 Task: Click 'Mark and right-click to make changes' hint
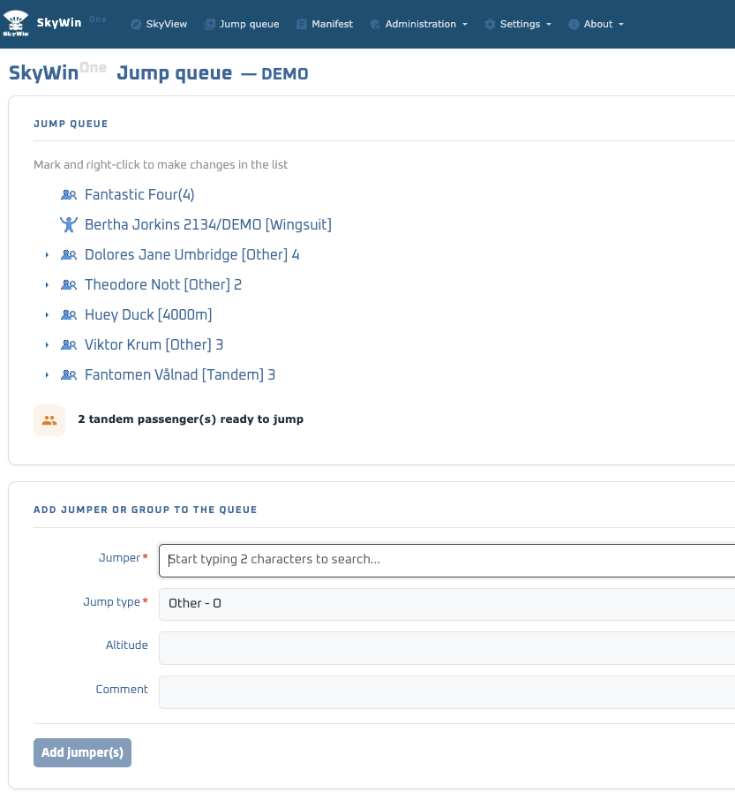coord(161,165)
